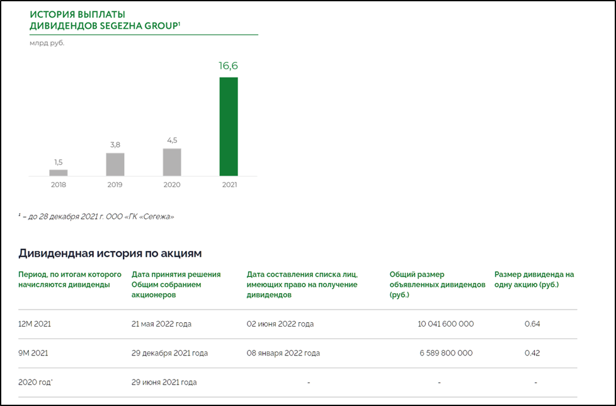Select the '08 января 2022 года' cell
This screenshot has width=616, height=406.
[283, 353]
